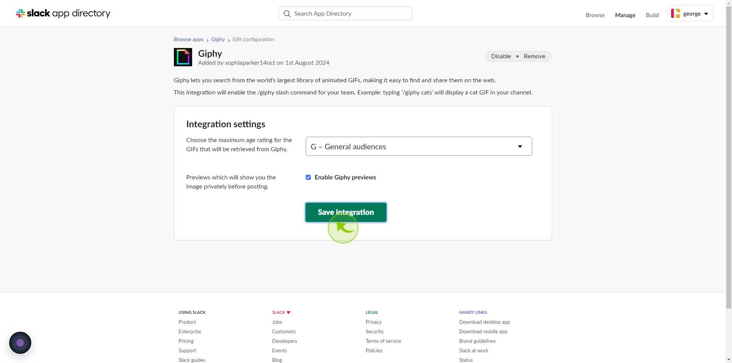
Task: Click the search magnifier icon
Action: pyautogui.click(x=287, y=14)
